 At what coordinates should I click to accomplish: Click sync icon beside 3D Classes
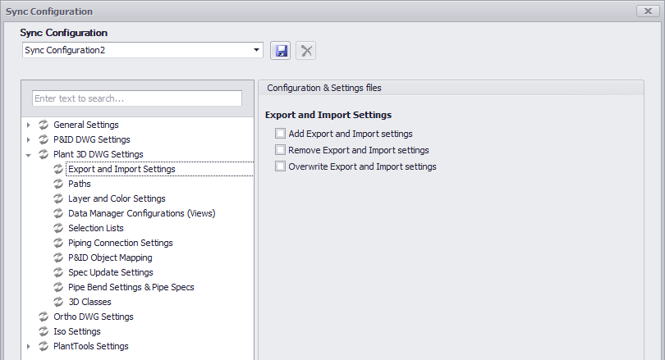(58, 302)
